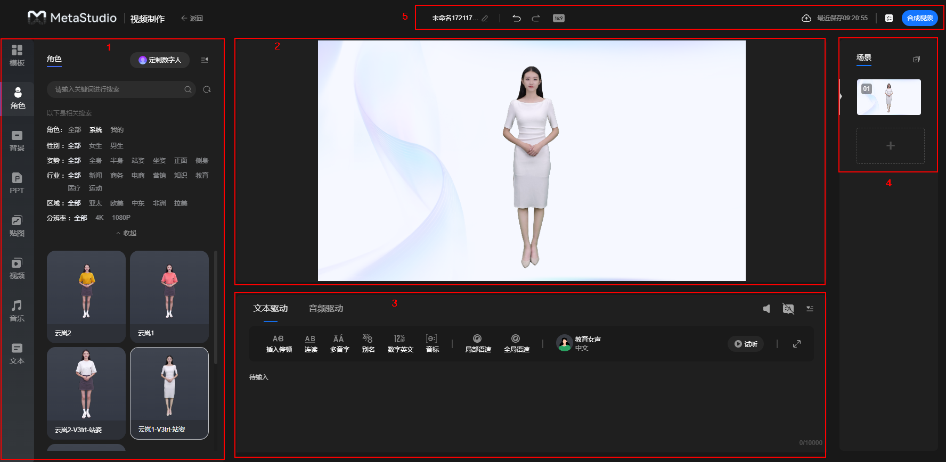The height and width of the screenshot is (462, 946).
Task: Select the 云岚2 character thumbnail
Action: pos(86,296)
